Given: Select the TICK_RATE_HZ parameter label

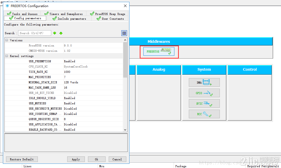Looking at the screenshot, I should (38, 72).
